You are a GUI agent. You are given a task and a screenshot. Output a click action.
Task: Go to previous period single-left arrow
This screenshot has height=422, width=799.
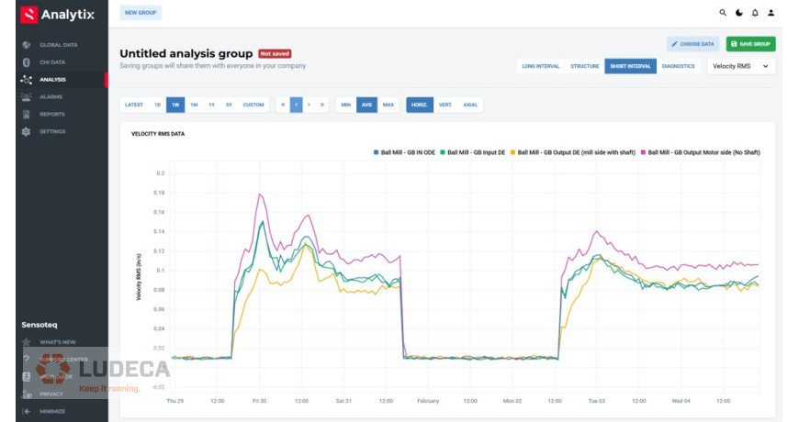[296, 105]
